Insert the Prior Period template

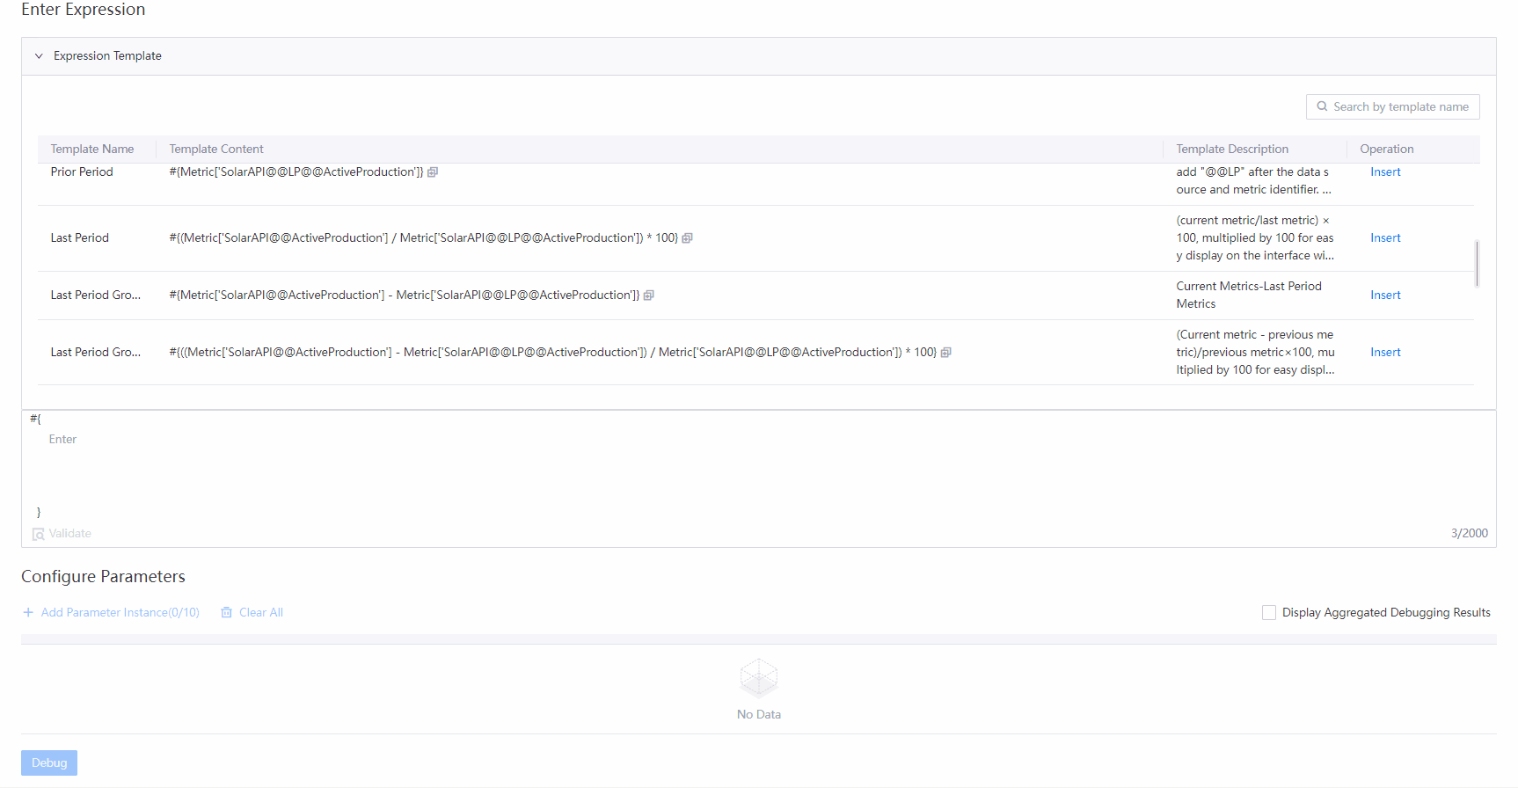click(x=1384, y=172)
